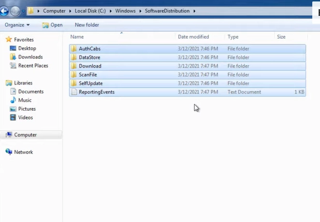Screen dimensions: 320x222
Task: Open Pictures library in navigation pane
Action: (x=27, y=109)
